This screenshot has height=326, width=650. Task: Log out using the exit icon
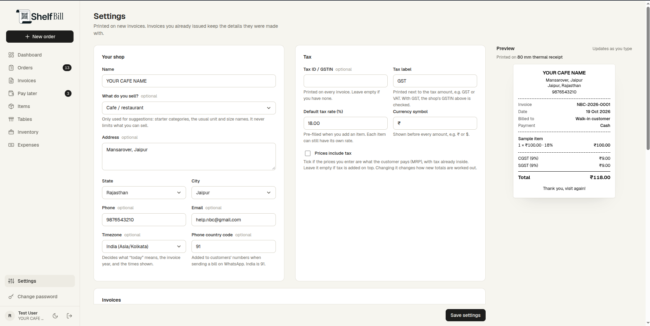69,316
